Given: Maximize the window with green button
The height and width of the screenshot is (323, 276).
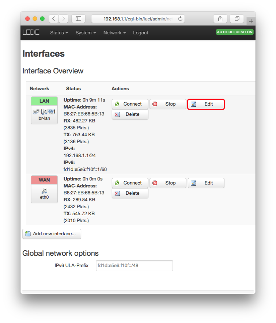Looking at the screenshot, I should [42, 19].
